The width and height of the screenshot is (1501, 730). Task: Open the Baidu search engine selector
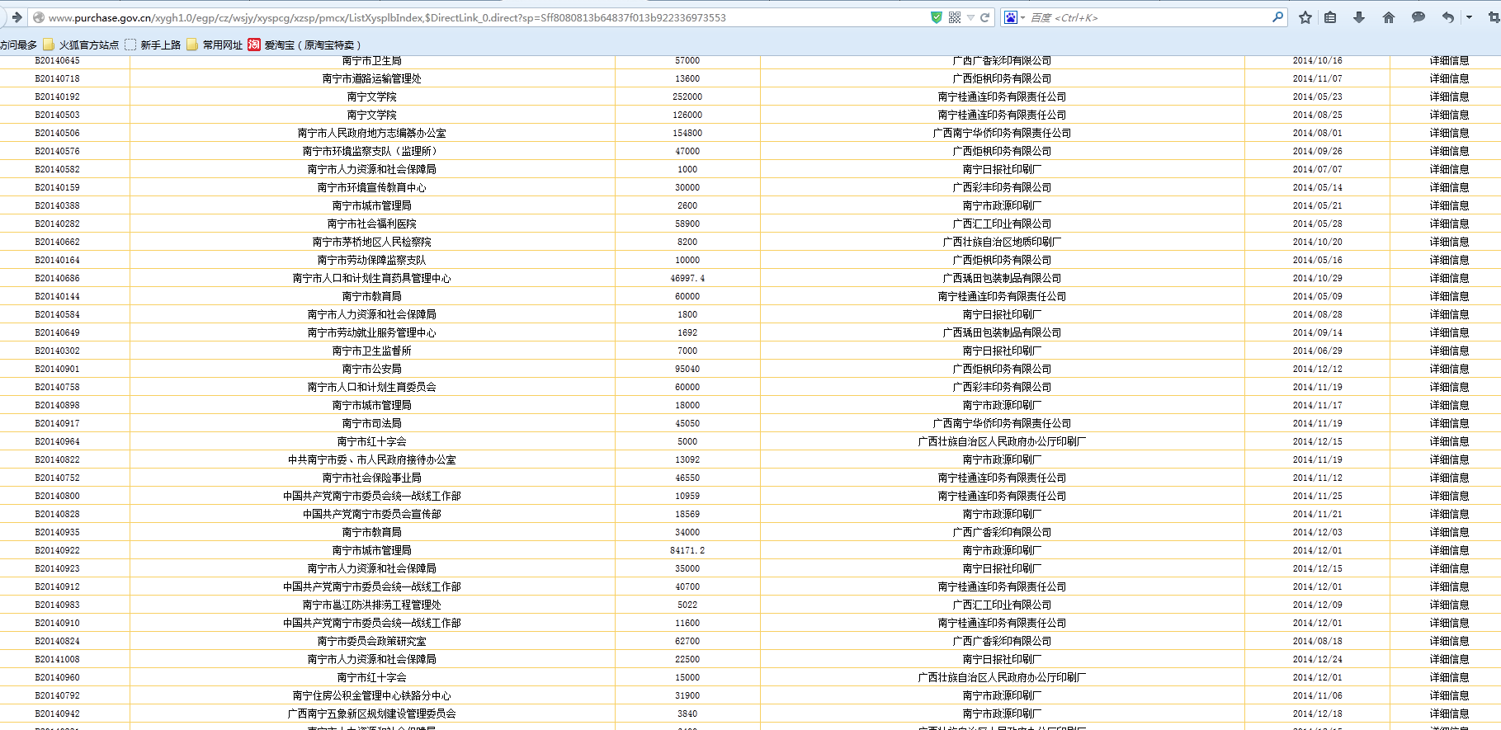tap(1014, 17)
